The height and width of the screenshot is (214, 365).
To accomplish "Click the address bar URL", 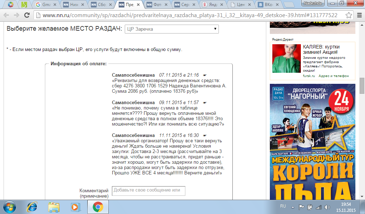I will tap(190, 15).
